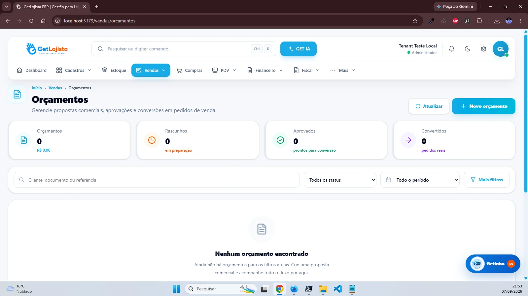528x296 pixels.
Task: Expand the Cadastros menu dropdown
Action: [74, 70]
